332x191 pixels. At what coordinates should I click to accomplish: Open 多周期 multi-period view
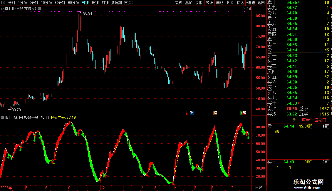[116, 3]
